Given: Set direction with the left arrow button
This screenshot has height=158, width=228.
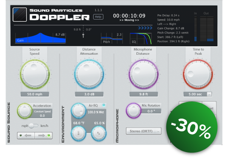Looking at the screenshot, I should [26, 135].
